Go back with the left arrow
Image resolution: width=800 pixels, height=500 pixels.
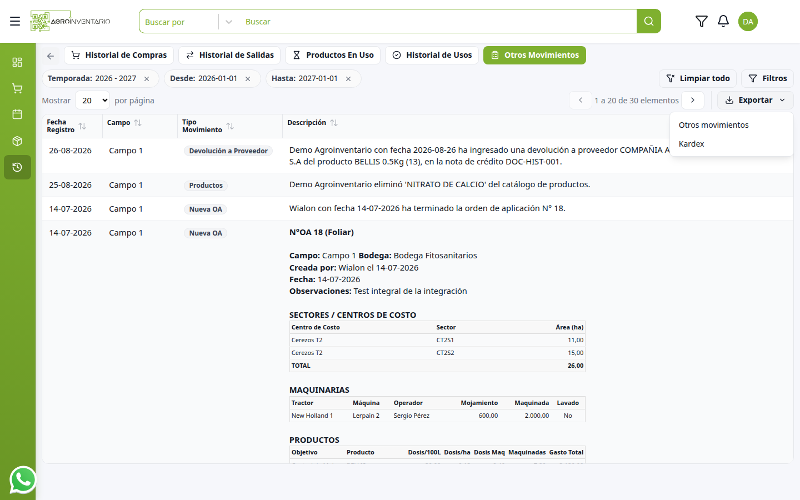coord(51,56)
